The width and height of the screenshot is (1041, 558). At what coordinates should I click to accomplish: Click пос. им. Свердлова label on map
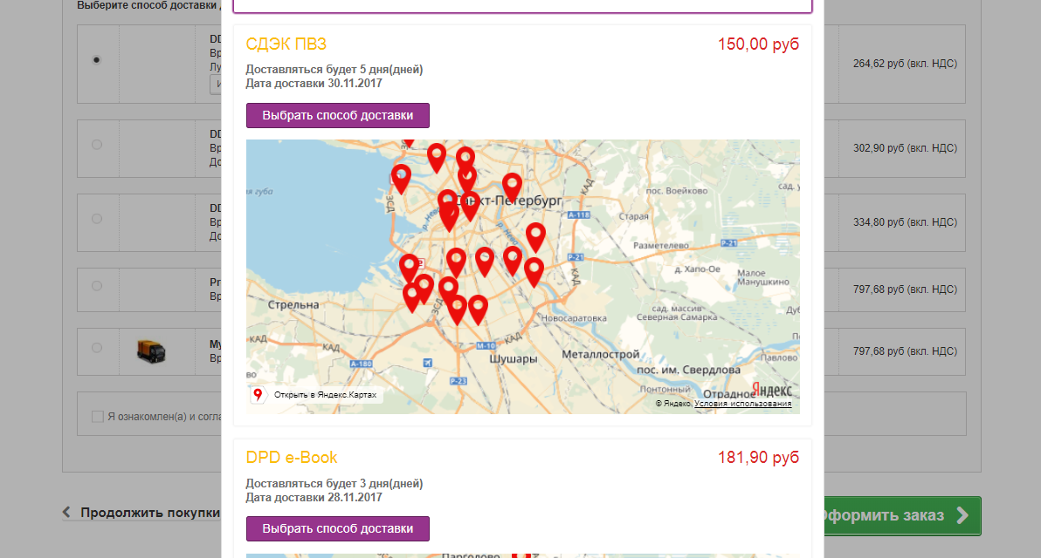(688, 370)
